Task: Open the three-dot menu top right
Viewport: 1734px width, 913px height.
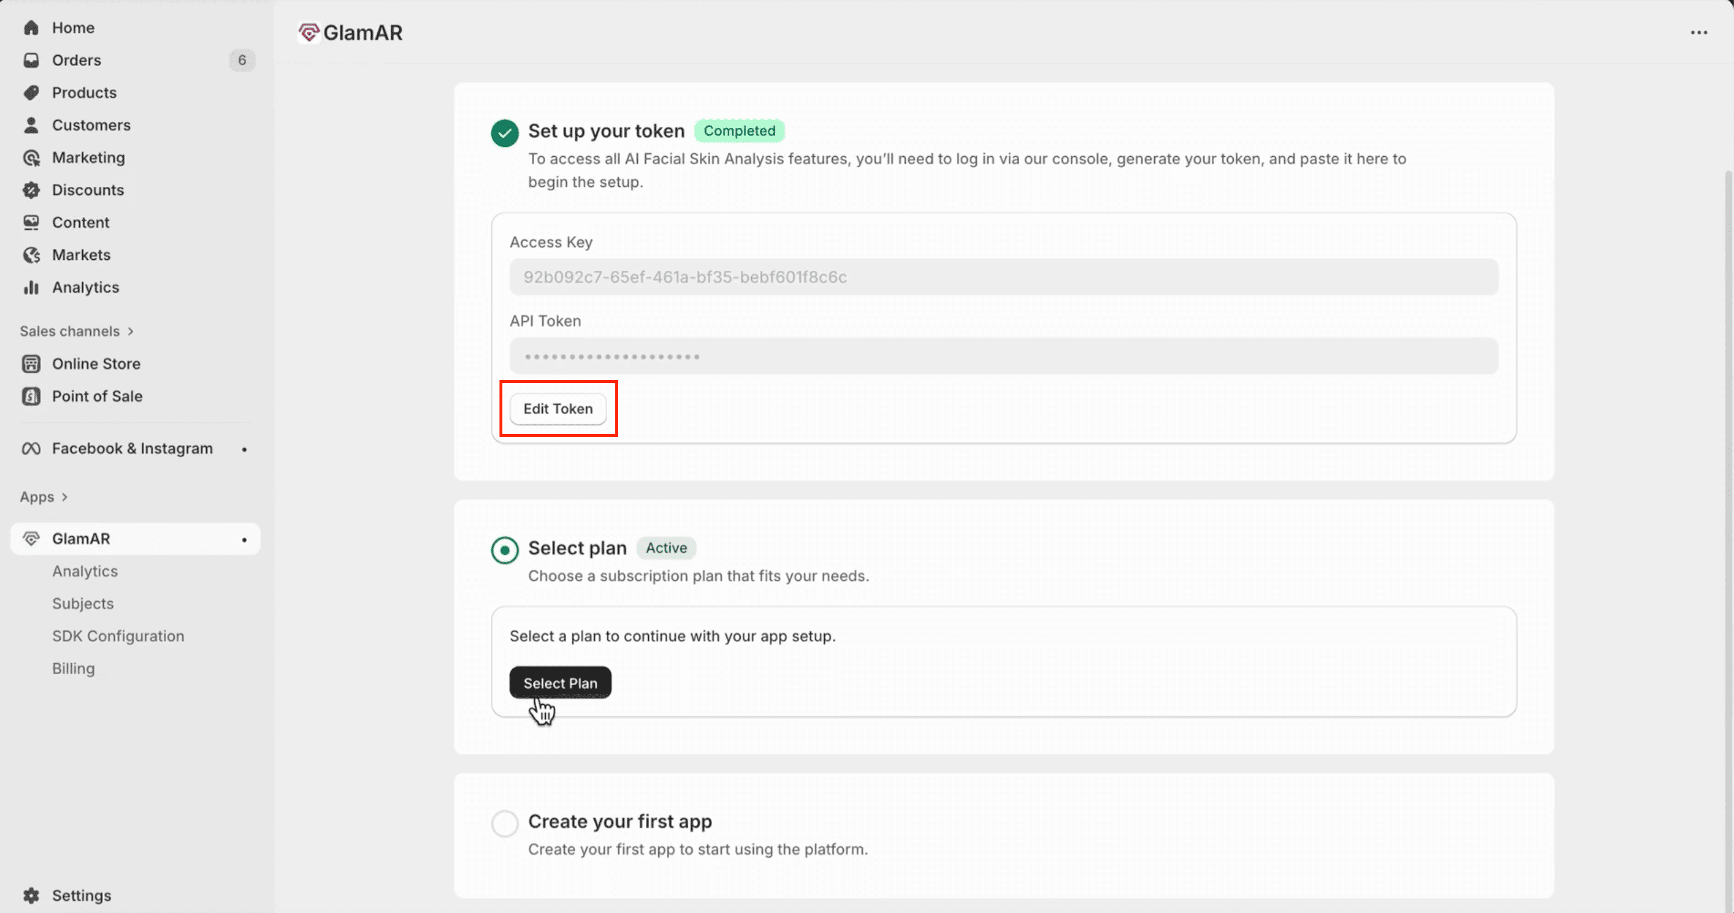Action: click(x=1698, y=32)
